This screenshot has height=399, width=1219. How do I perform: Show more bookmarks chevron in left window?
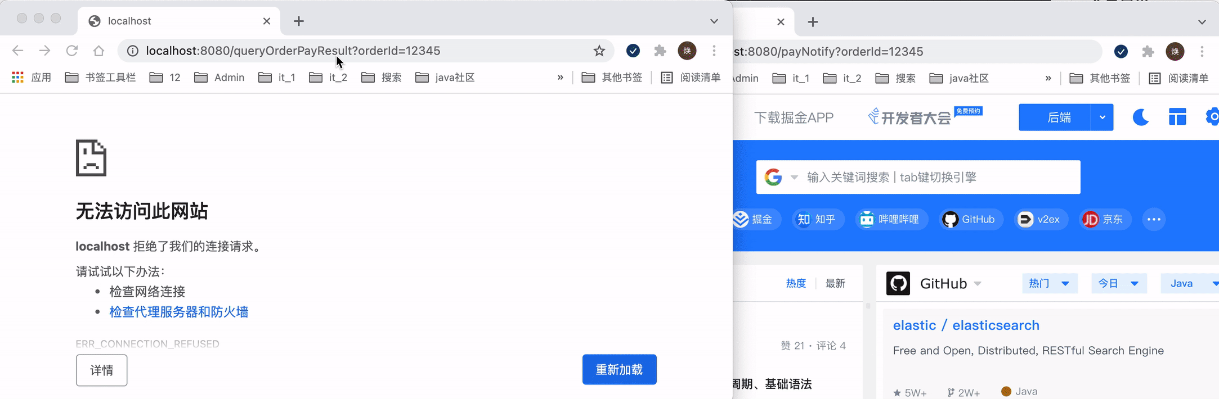click(560, 78)
